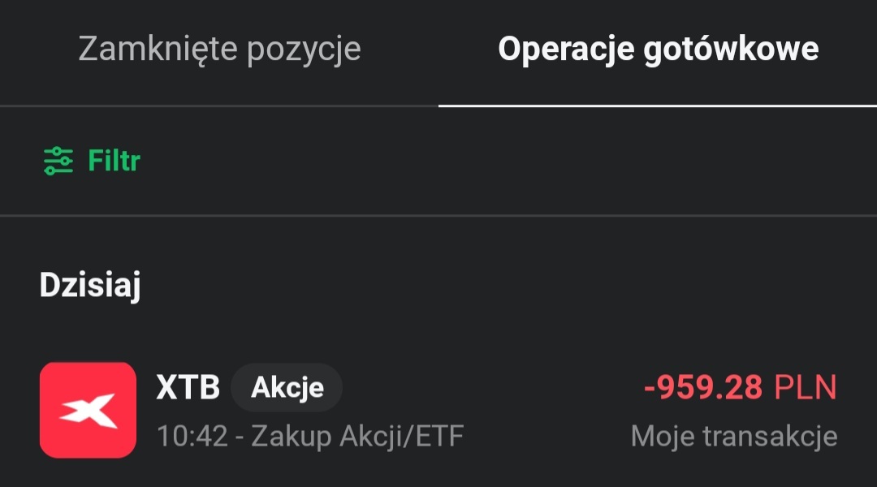Viewport: 877px width, 487px height.
Task: Click the Akcji/ETF text in the subtitle
Action: [399, 437]
